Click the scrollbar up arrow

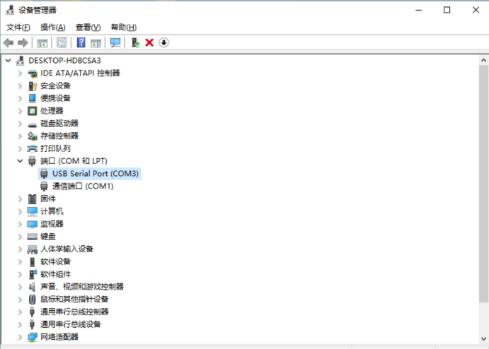[x=484, y=60]
